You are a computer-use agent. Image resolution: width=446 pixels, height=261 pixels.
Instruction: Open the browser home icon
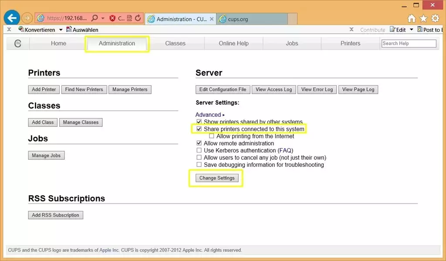(x=412, y=18)
